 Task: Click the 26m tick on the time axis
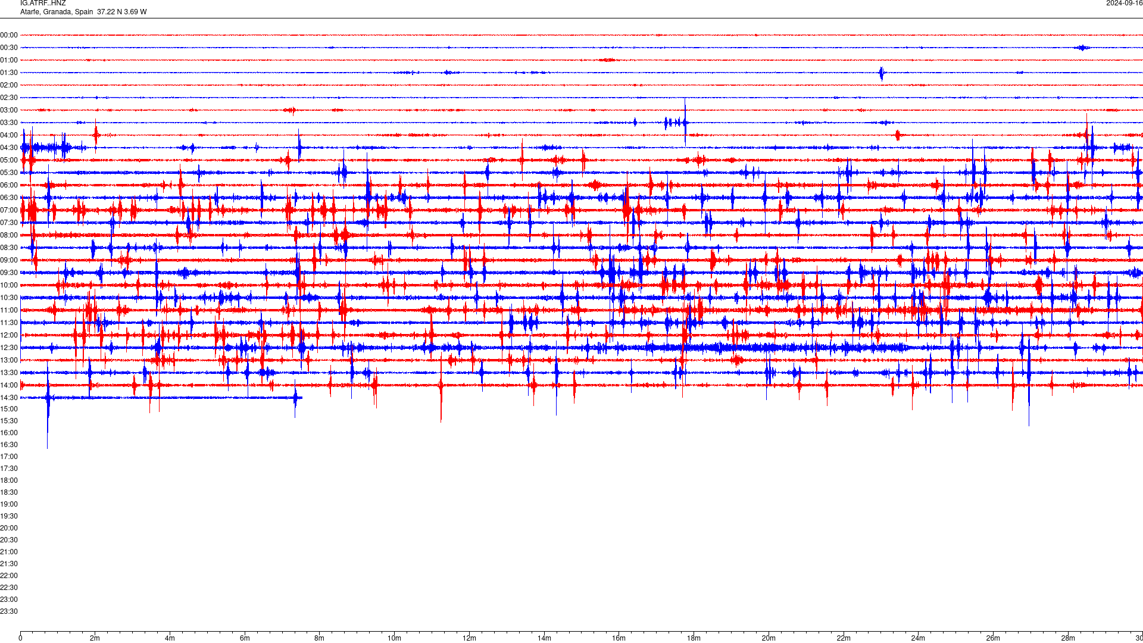click(x=993, y=638)
